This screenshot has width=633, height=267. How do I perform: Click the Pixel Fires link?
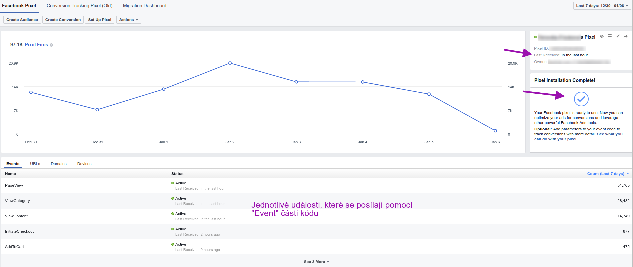pos(36,45)
